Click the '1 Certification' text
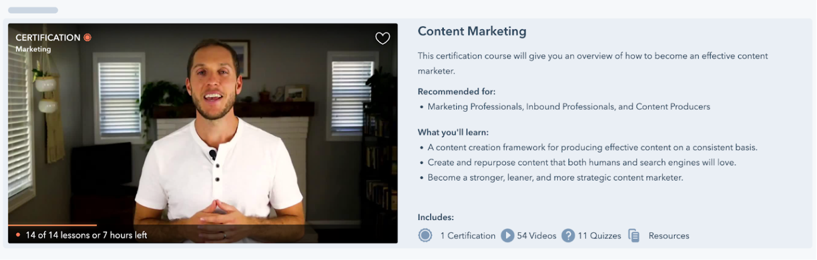The width and height of the screenshot is (817, 260). 468,236
